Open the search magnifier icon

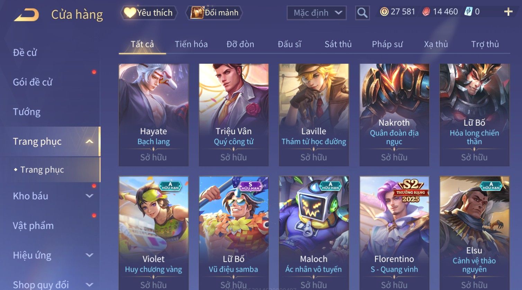tap(362, 13)
